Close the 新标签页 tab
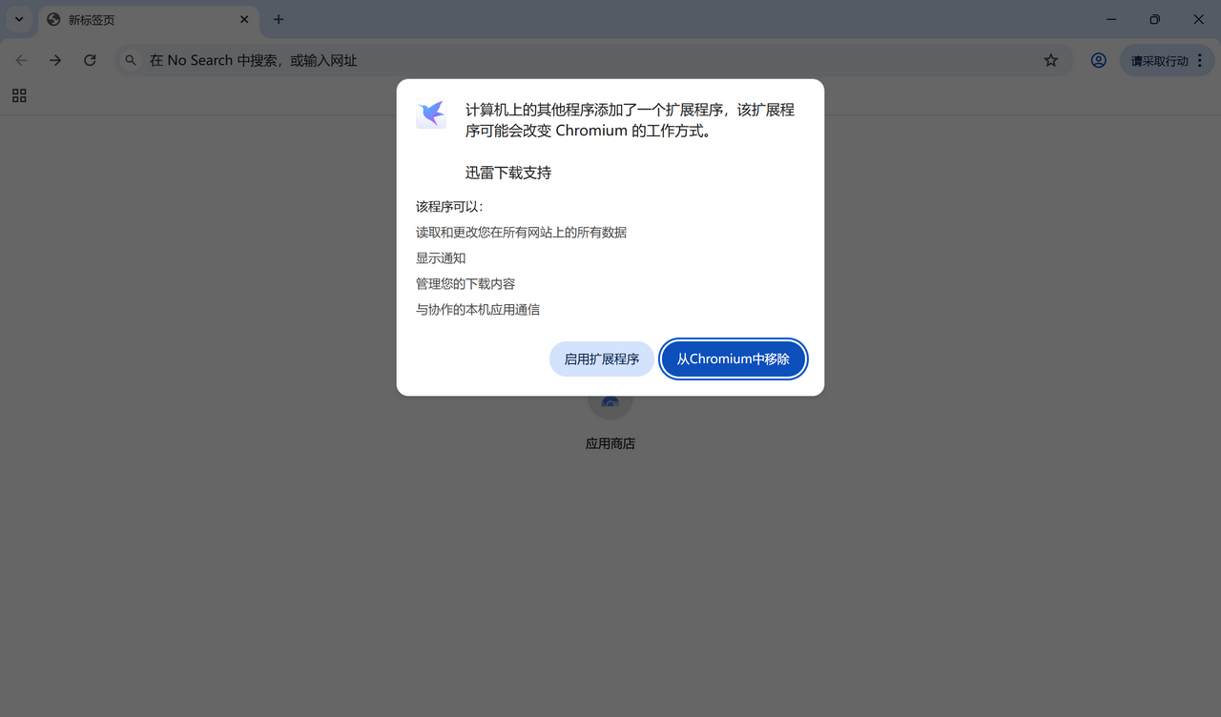Screen dimensions: 1221x717 [244, 19]
